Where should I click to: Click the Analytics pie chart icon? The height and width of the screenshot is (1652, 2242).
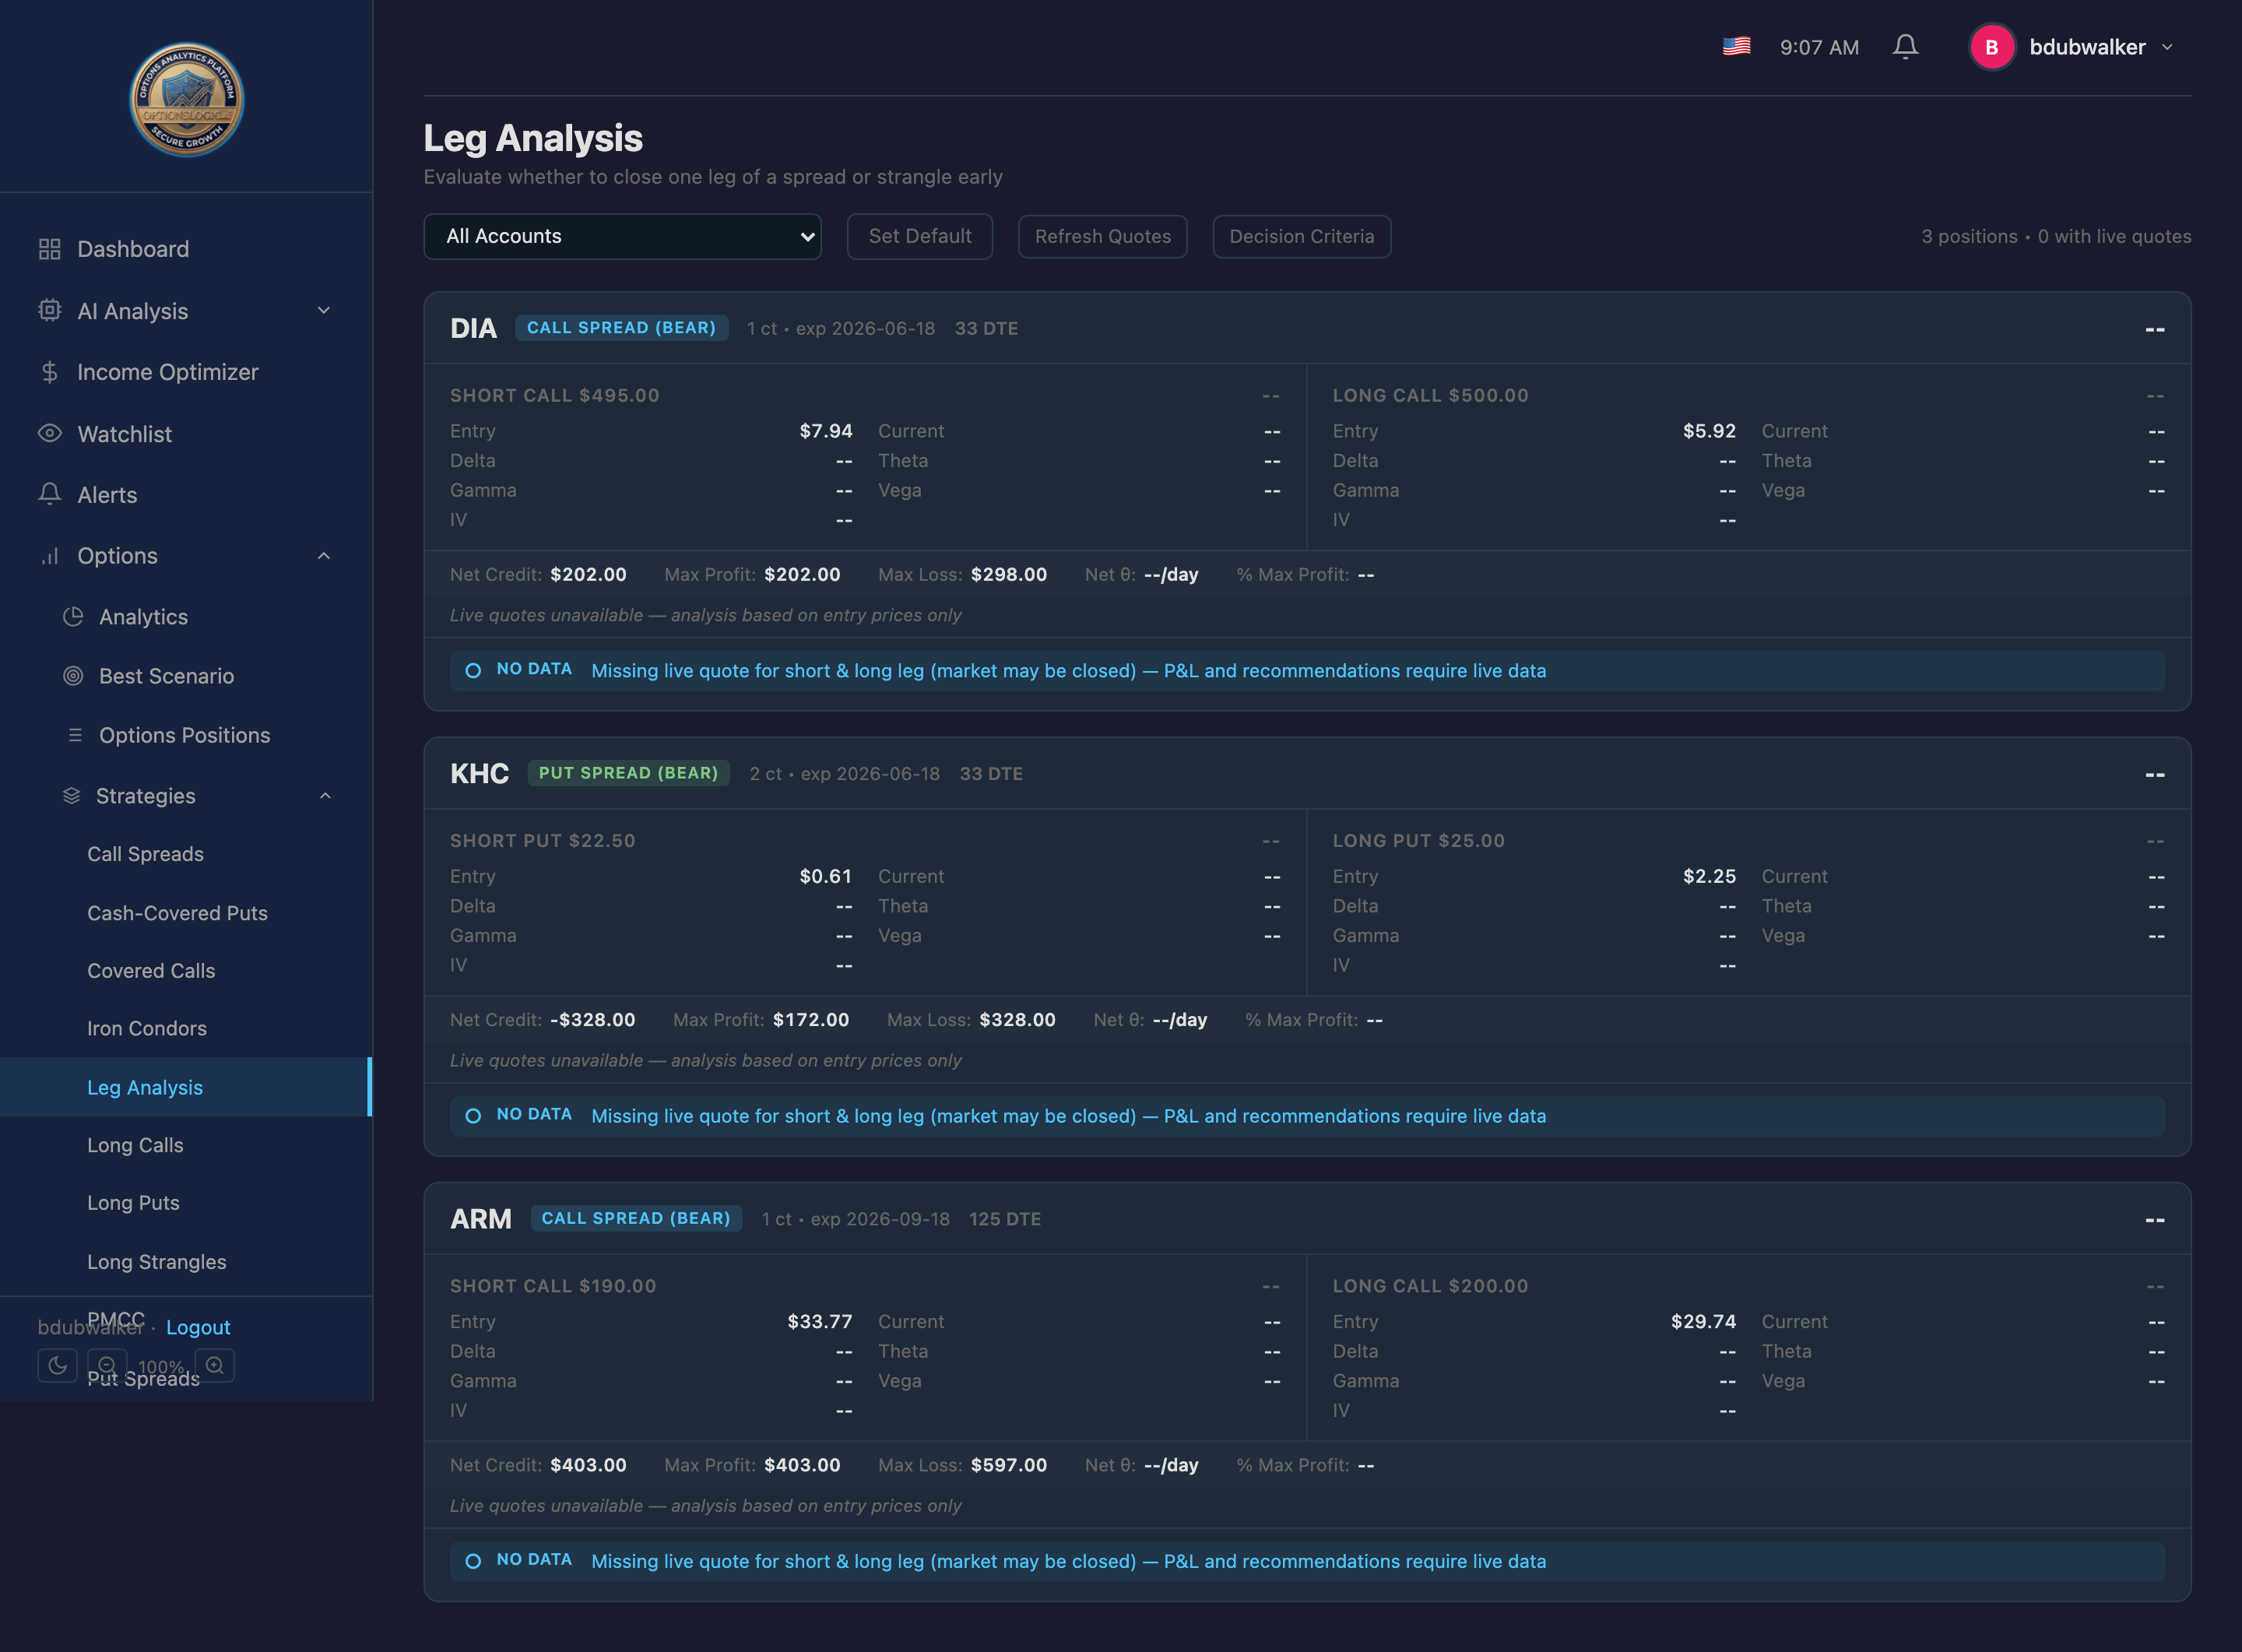[73, 617]
